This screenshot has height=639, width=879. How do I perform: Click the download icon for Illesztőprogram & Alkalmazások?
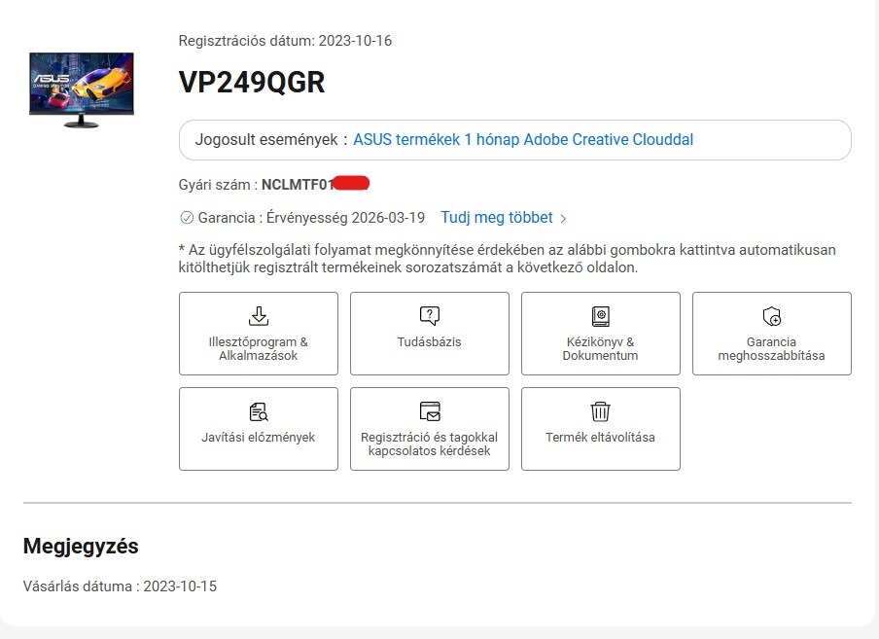click(259, 316)
